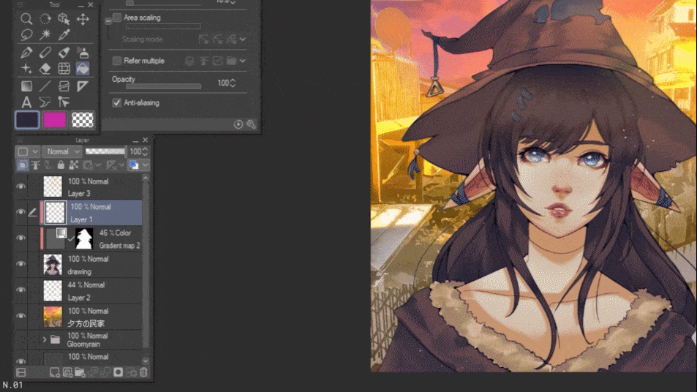Image resolution: width=697 pixels, height=392 pixels.
Task: Select the Rotate view tool
Action: point(45,19)
